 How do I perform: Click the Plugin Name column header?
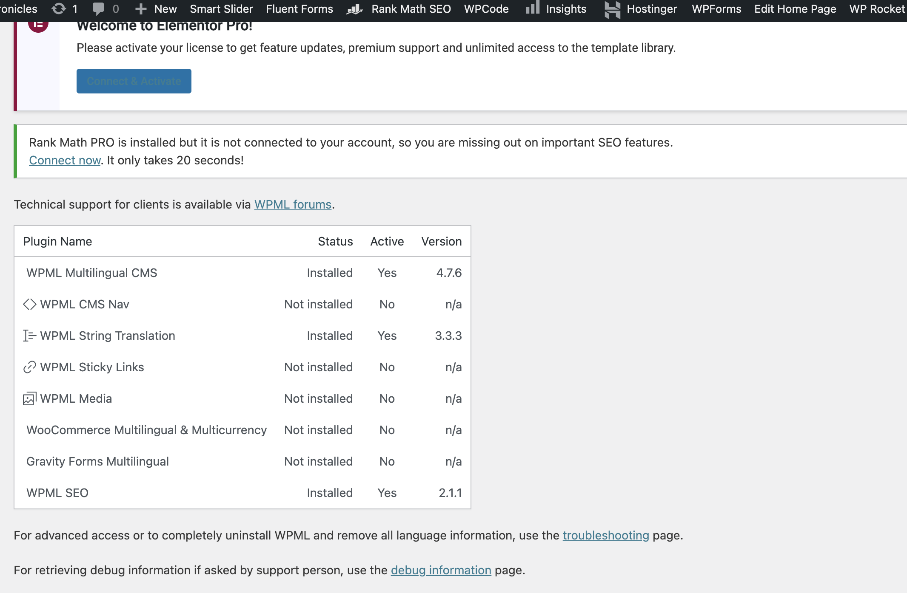(57, 241)
